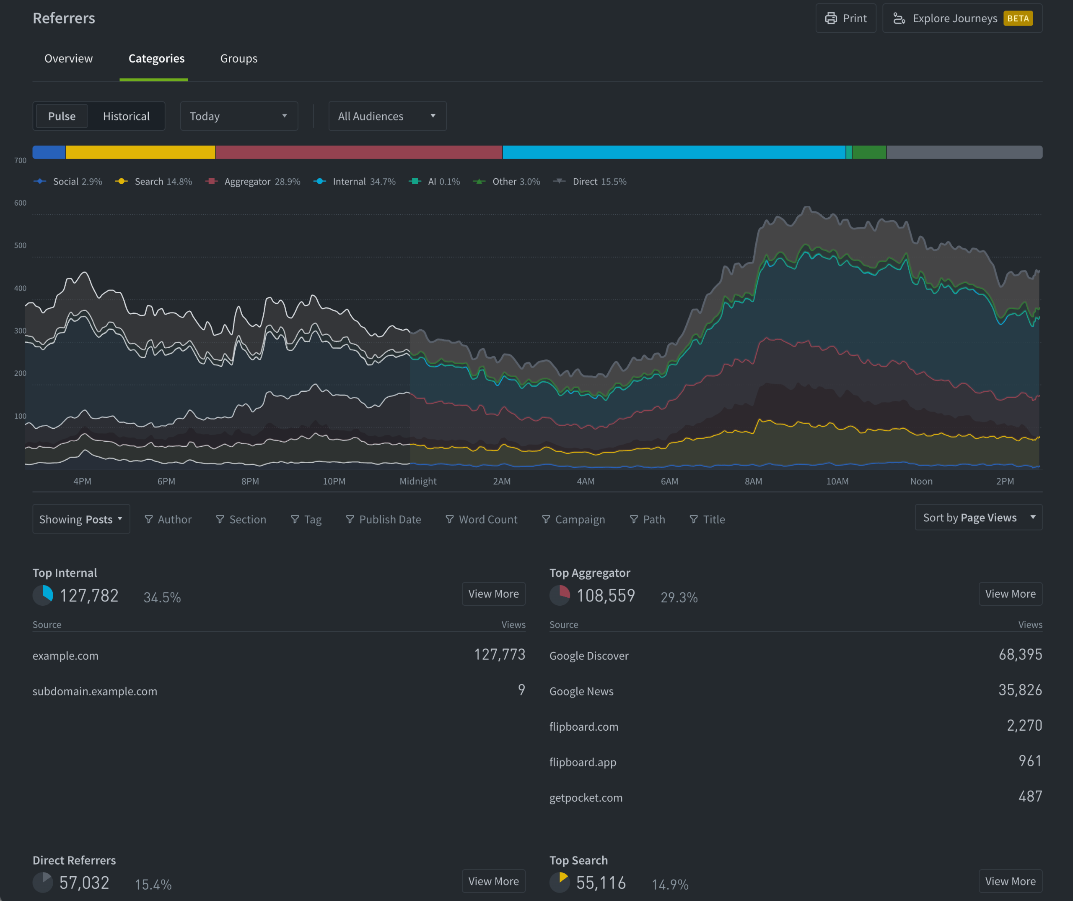Expand the All Audiences dropdown
The image size is (1073, 901).
pyautogui.click(x=387, y=116)
